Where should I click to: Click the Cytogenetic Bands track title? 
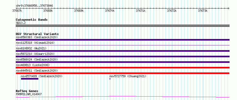[x=32, y=20]
